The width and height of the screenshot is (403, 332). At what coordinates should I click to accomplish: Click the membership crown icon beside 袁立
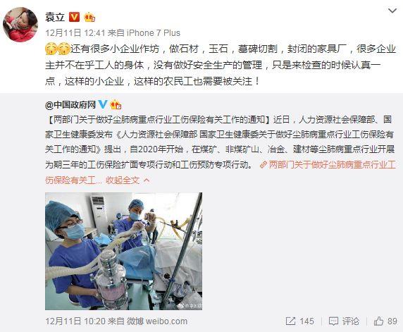point(89,17)
